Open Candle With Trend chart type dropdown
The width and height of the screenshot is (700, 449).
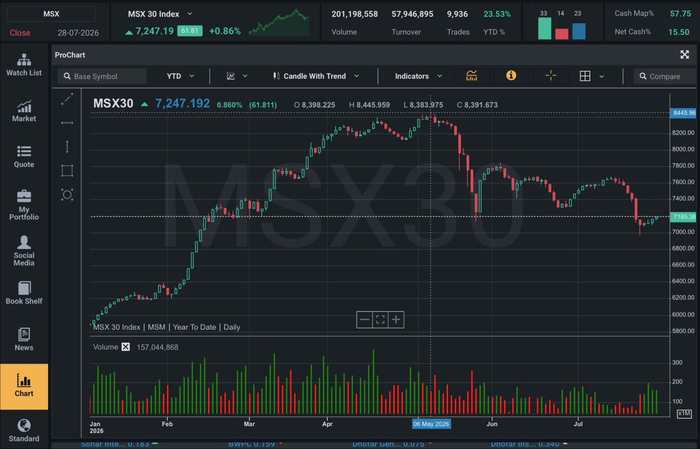pos(316,76)
